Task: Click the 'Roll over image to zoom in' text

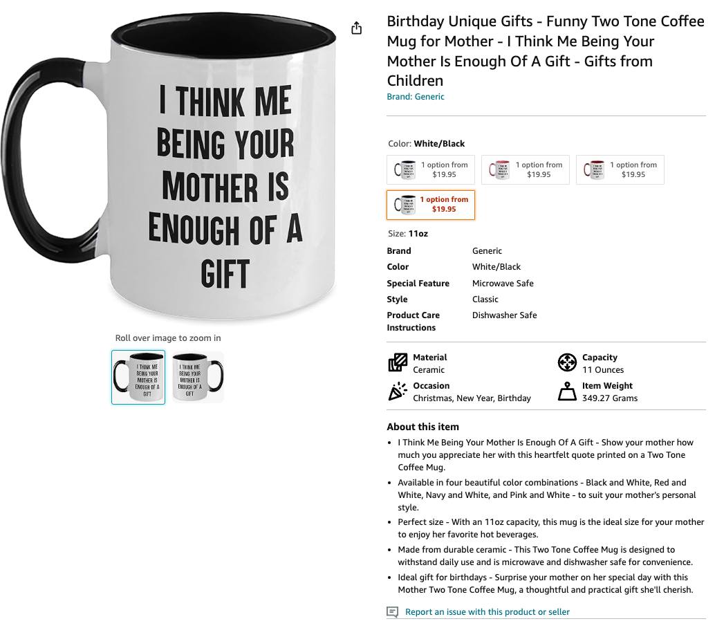Action: (x=168, y=338)
